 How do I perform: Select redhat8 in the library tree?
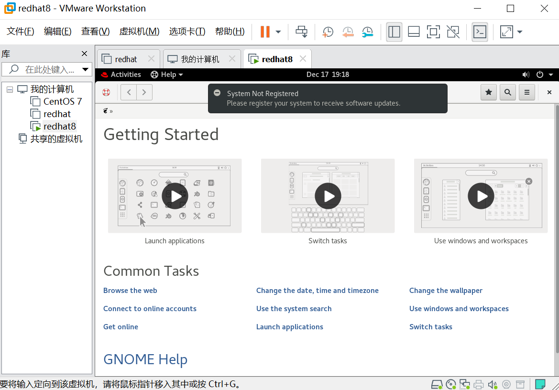[60, 127]
